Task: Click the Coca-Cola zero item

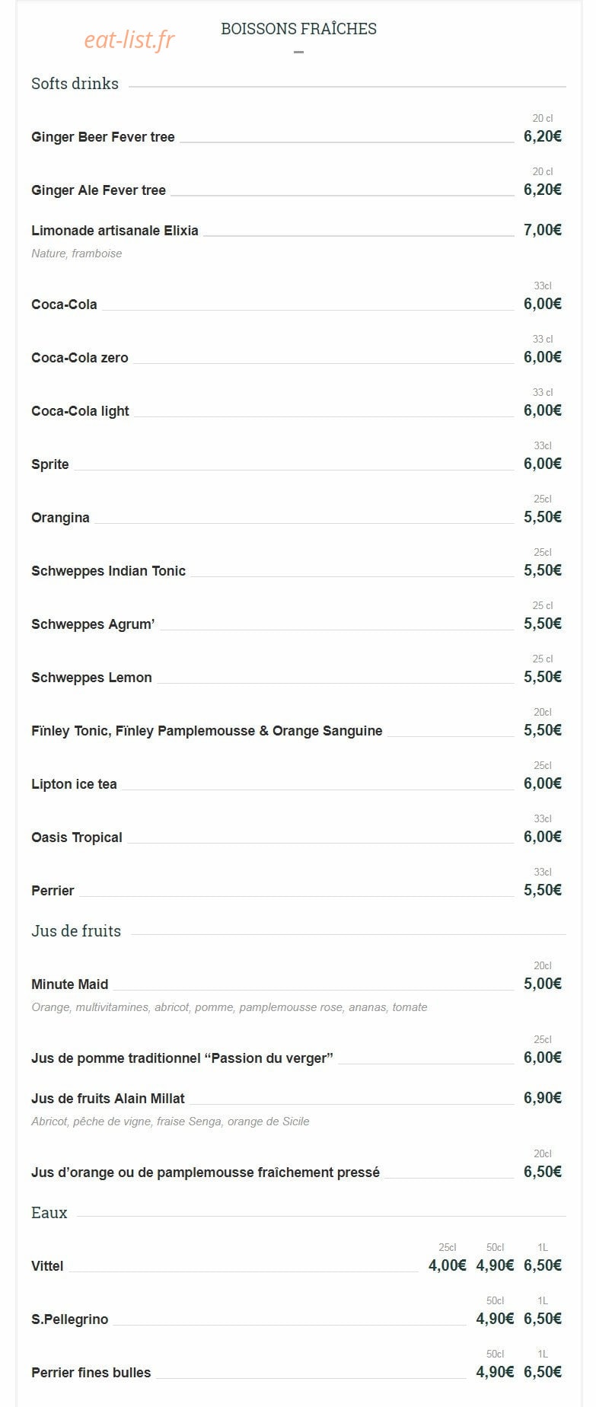Action: point(80,358)
